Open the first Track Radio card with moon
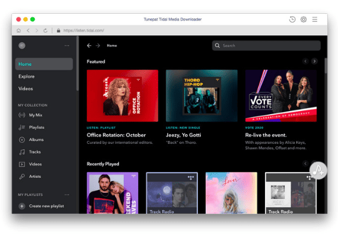Screen dimensions: 338x243 coord(172,193)
